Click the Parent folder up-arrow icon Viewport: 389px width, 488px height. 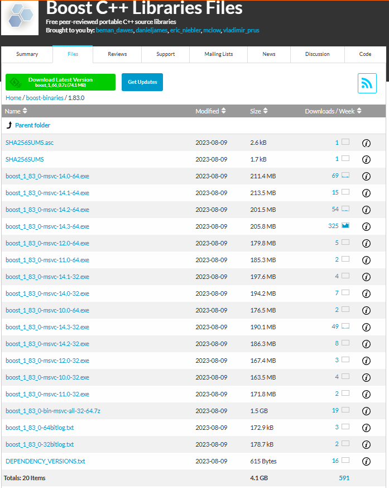tap(9, 125)
